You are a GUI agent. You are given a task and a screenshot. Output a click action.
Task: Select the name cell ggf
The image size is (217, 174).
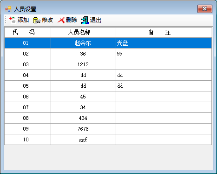pyautogui.click(x=83, y=139)
